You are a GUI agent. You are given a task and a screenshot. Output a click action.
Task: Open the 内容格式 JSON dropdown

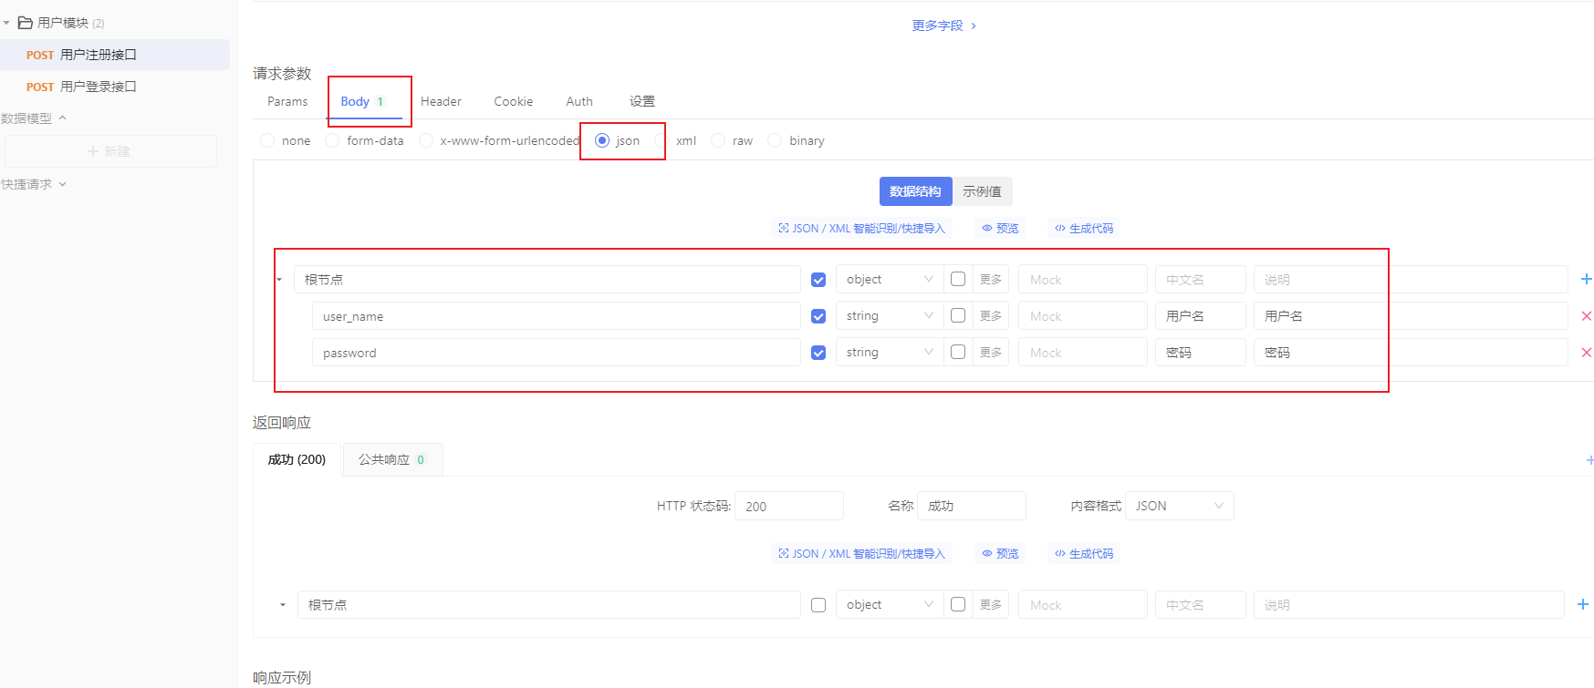tap(1179, 506)
